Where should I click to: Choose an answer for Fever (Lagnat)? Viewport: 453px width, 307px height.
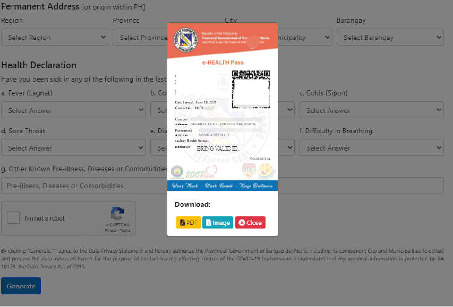[x=73, y=110]
